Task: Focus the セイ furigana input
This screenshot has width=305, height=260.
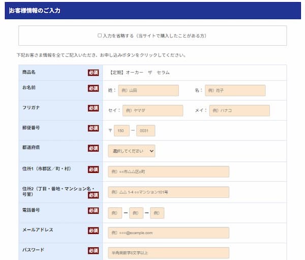Action: [x=152, y=110]
